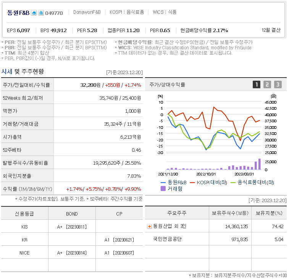
Task: Click the WICS : 식품 classification
Action: tap(165, 12)
